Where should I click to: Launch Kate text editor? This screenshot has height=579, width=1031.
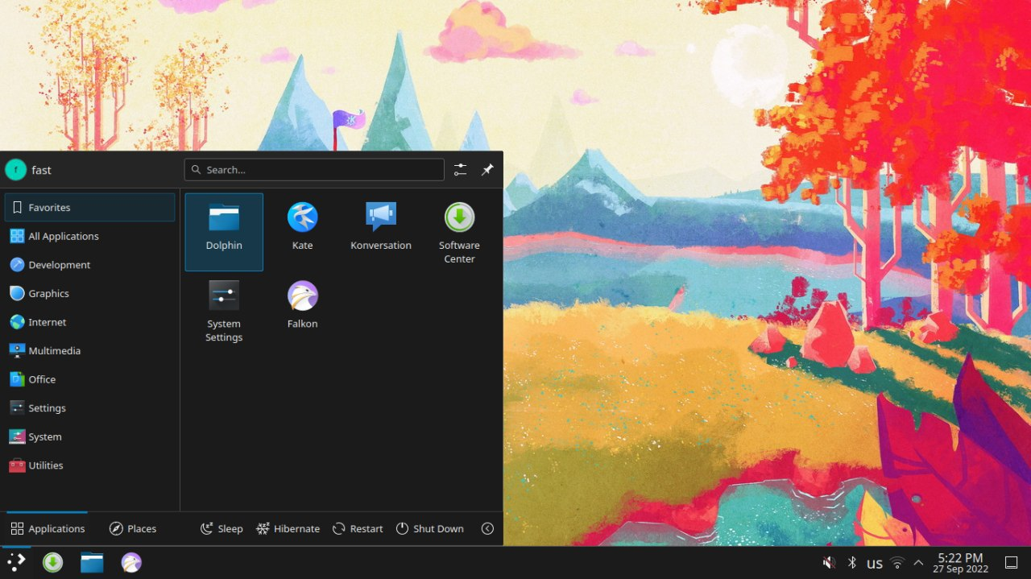(x=302, y=229)
